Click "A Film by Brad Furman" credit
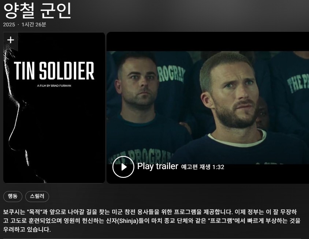Screen dimensions: 309x239 point(54,86)
